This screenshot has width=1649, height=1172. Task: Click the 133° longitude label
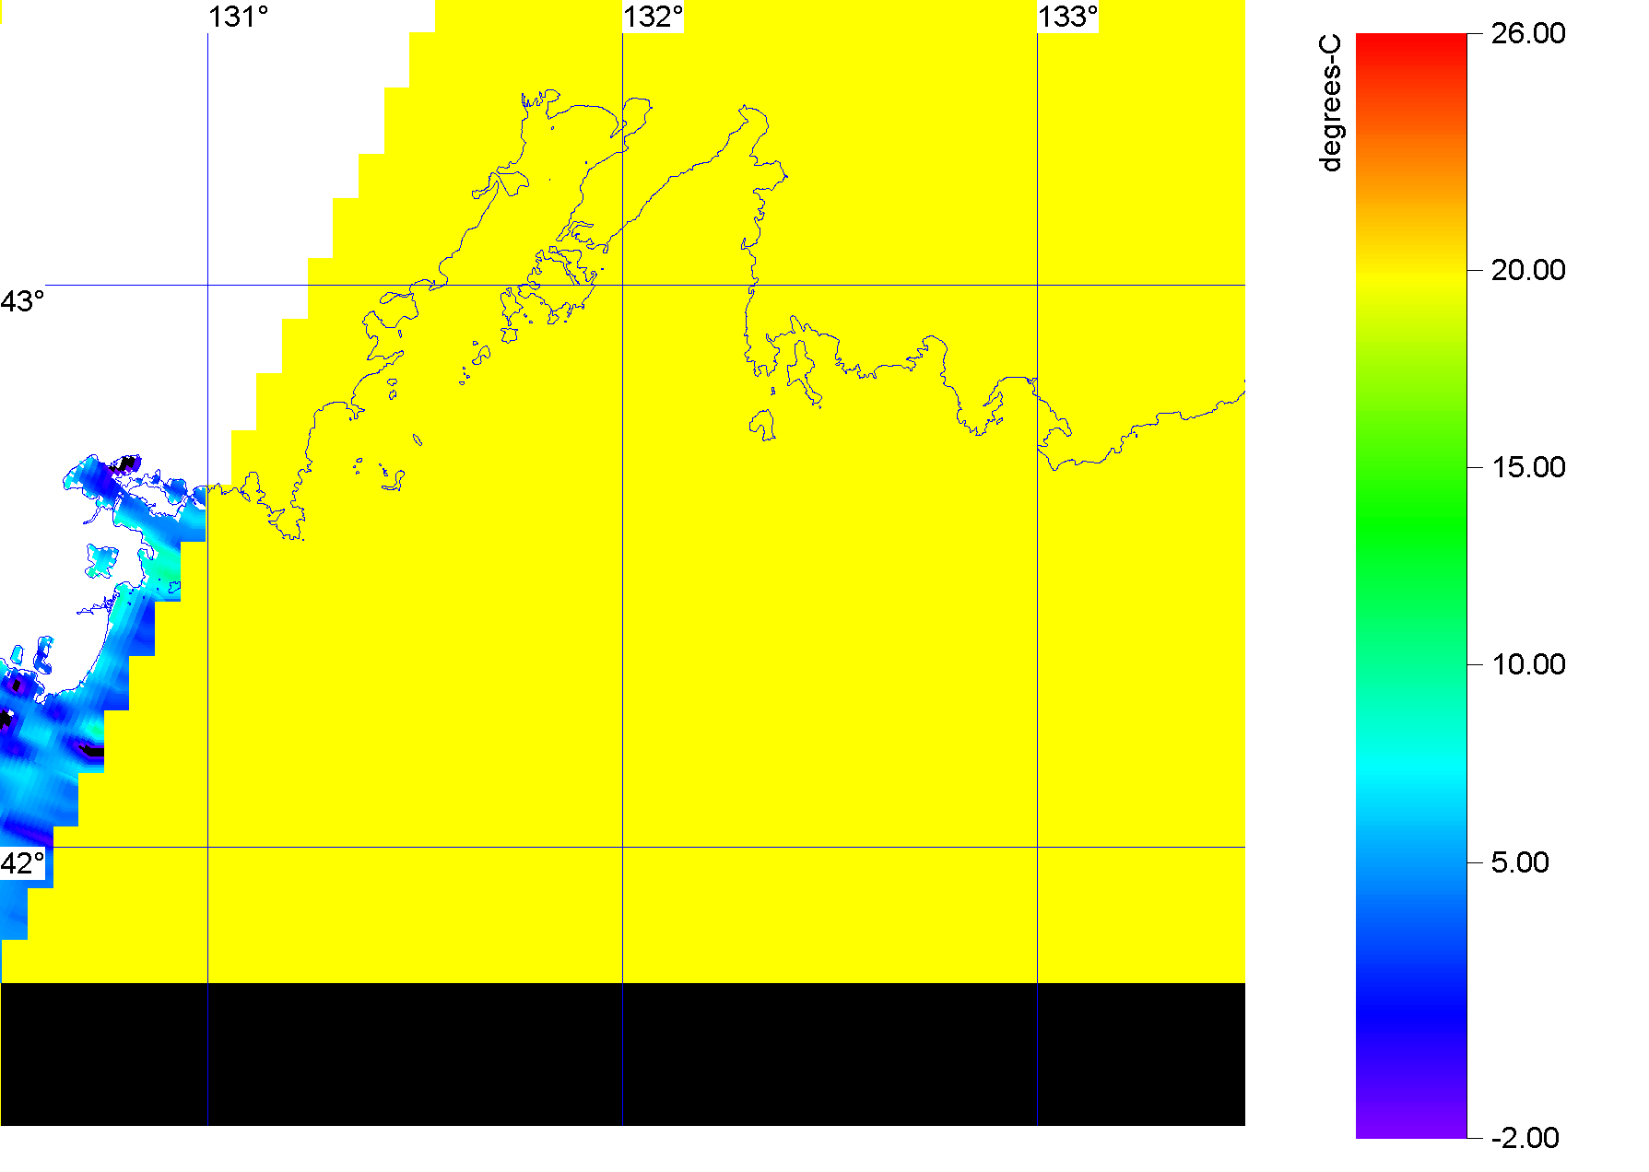click(1068, 17)
